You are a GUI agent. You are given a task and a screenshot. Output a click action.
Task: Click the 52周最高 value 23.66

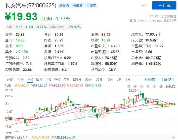pos(27,70)
